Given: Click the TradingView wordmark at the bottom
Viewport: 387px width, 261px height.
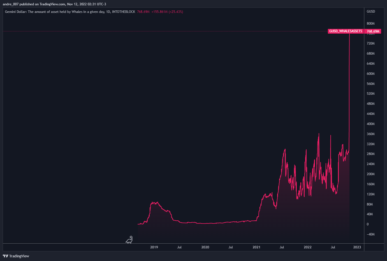Looking at the screenshot, I should [x=19, y=256].
